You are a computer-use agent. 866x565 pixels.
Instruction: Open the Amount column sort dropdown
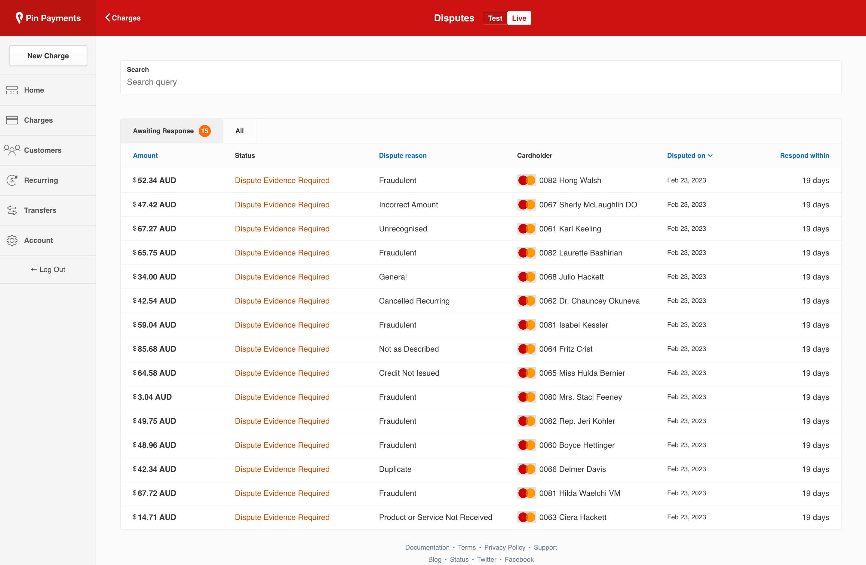point(145,155)
